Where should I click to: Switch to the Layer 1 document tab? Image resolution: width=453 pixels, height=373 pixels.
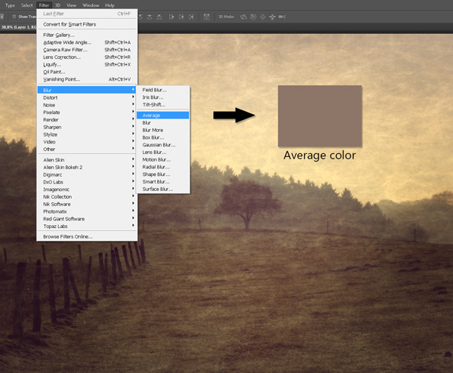click(18, 27)
